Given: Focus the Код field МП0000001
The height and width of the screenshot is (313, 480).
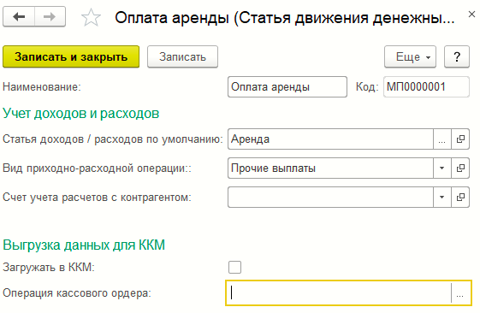Looking at the screenshot, I should pos(426,87).
